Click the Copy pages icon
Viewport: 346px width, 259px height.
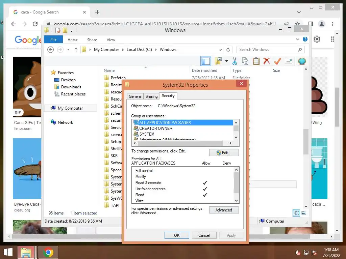tap(245, 61)
